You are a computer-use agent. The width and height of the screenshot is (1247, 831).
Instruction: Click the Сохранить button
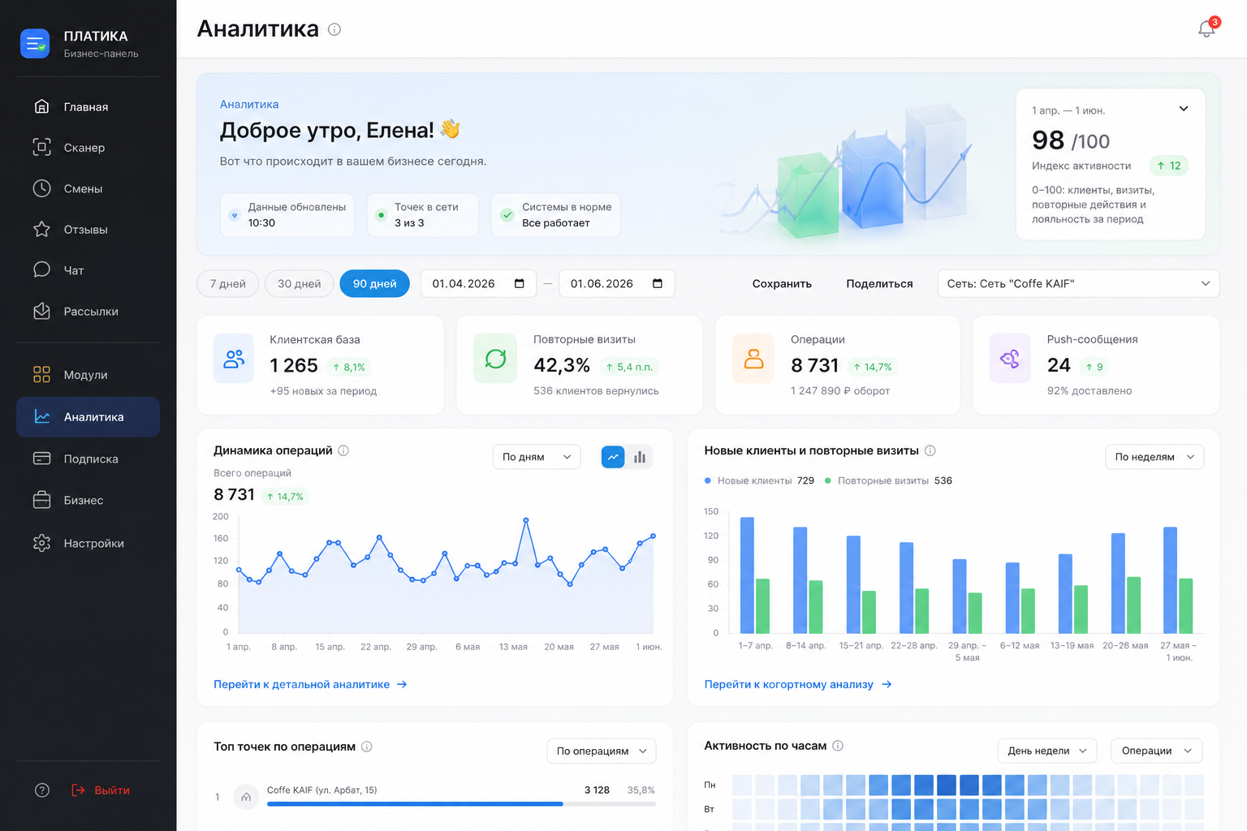pos(782,283)
